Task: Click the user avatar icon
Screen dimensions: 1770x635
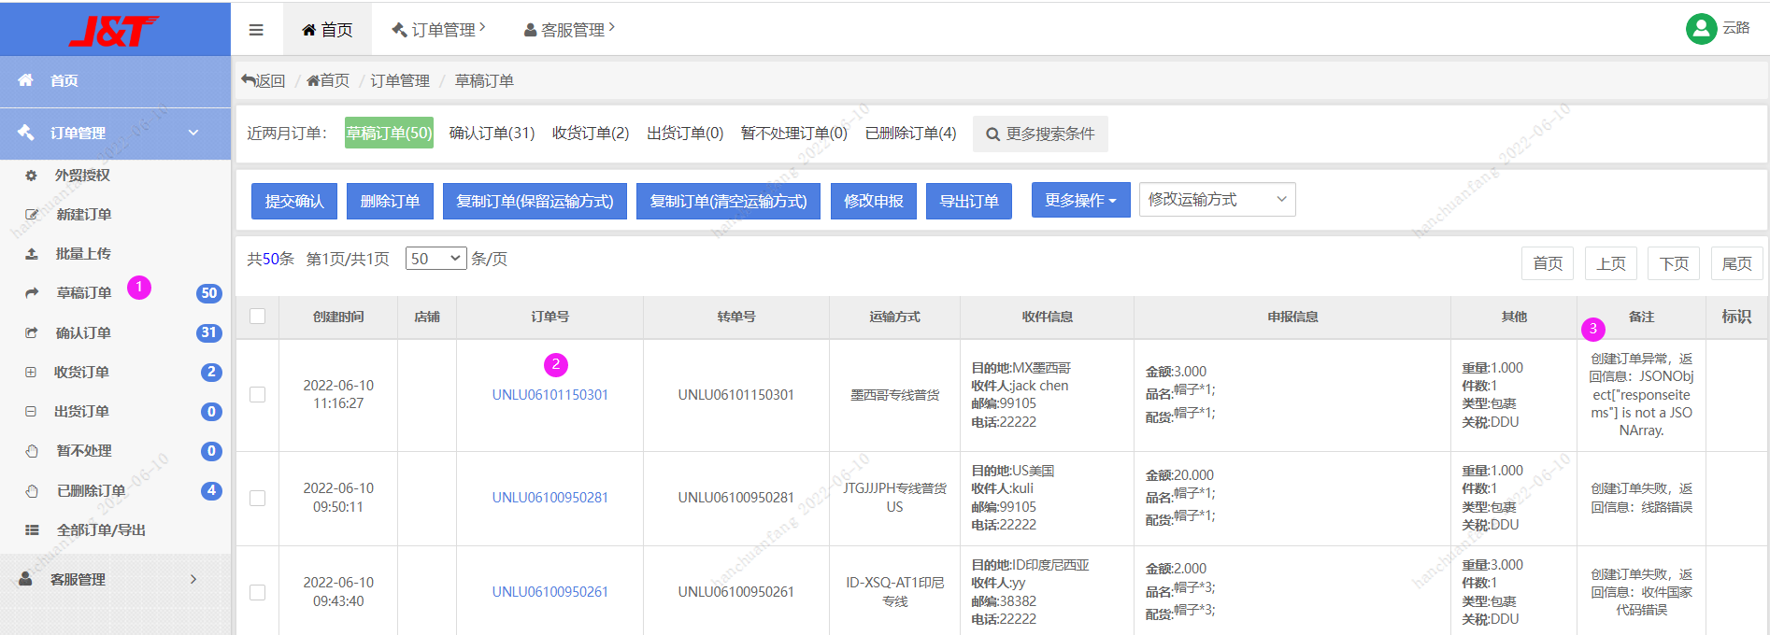Action: 1701,29
